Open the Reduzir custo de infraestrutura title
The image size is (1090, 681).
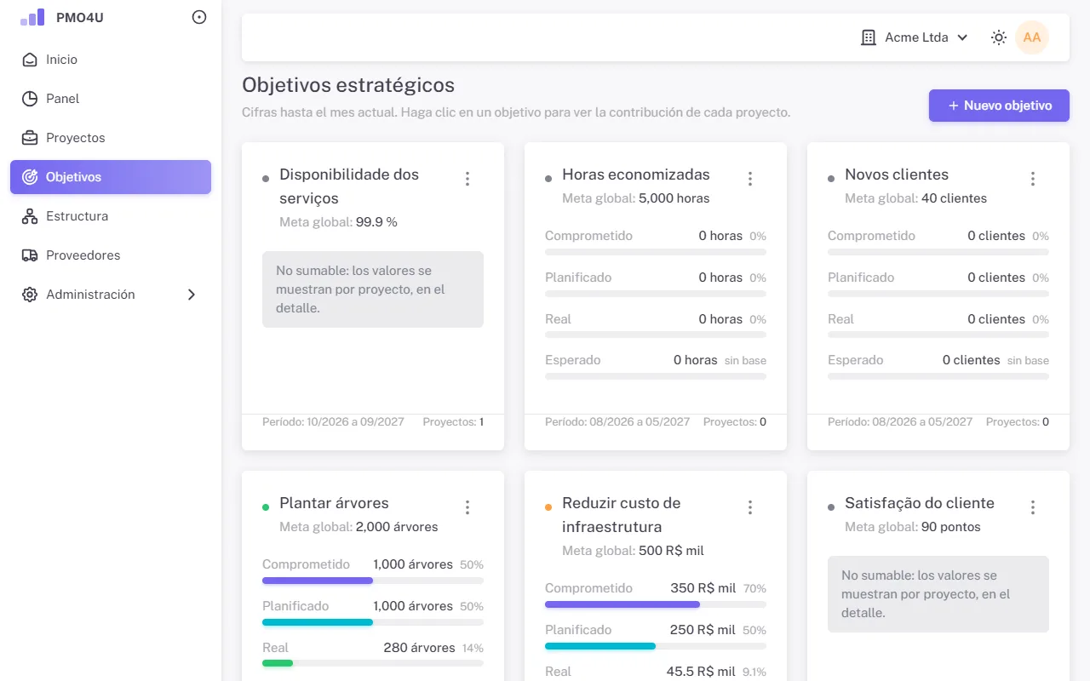622,515
